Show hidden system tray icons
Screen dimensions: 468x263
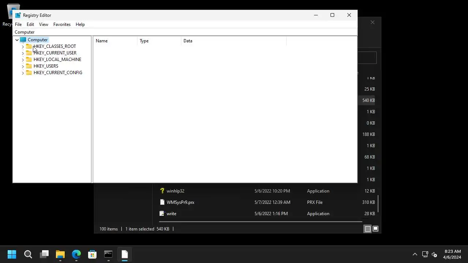point(415,255)
